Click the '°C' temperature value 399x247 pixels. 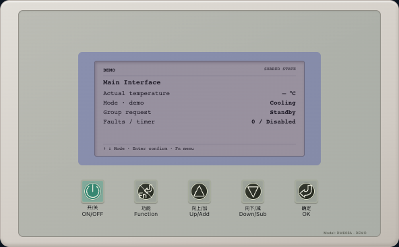point(289,93)
